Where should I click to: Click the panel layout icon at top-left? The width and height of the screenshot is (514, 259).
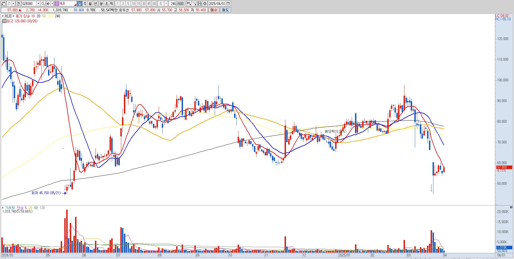pos(3,4)
